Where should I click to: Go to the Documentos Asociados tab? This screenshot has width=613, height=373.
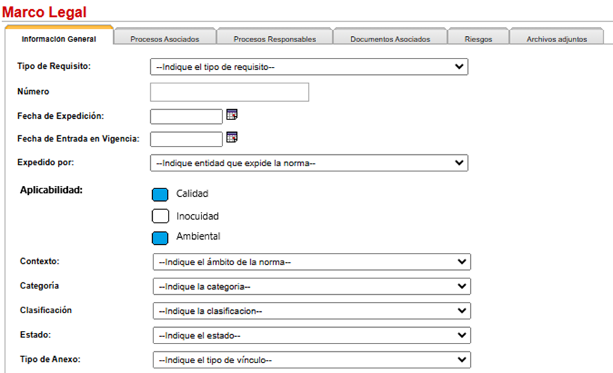click(390, 37)
